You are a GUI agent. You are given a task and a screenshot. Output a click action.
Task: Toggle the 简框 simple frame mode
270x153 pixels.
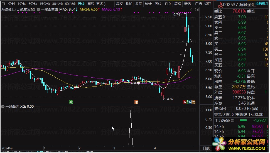click(x=178, y=4)
